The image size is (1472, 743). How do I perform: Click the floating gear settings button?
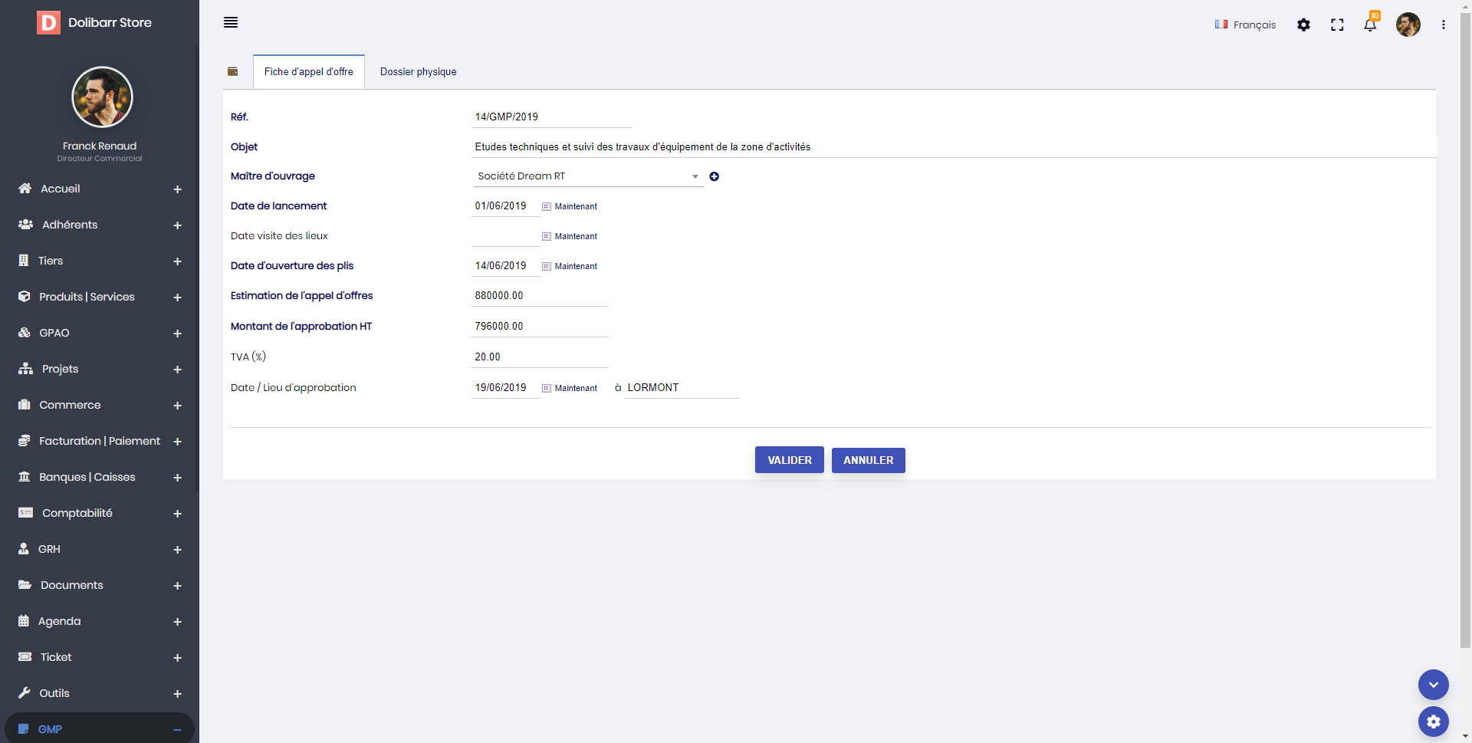(1433, 722)
